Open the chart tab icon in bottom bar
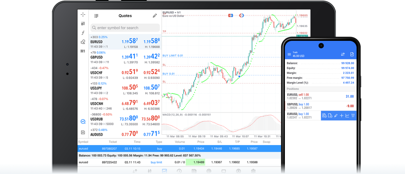This screenshot has width=405, height=174. tap(164, 171)
